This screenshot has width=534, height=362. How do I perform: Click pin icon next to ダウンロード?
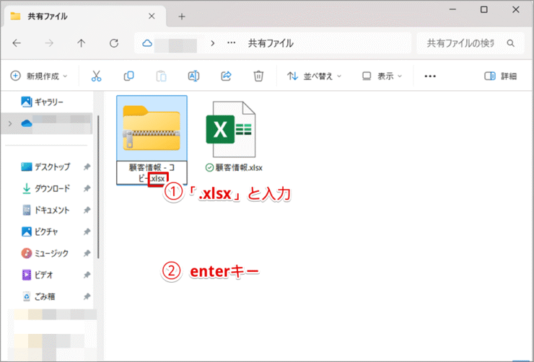point(87,188)
